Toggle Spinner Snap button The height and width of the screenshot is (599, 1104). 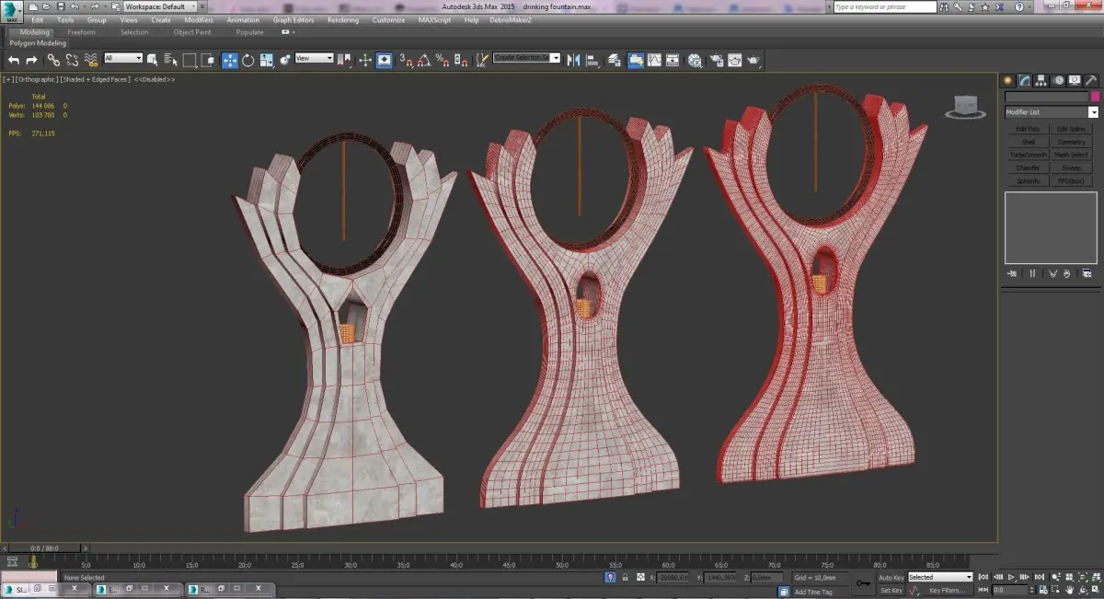click(461, 60)
